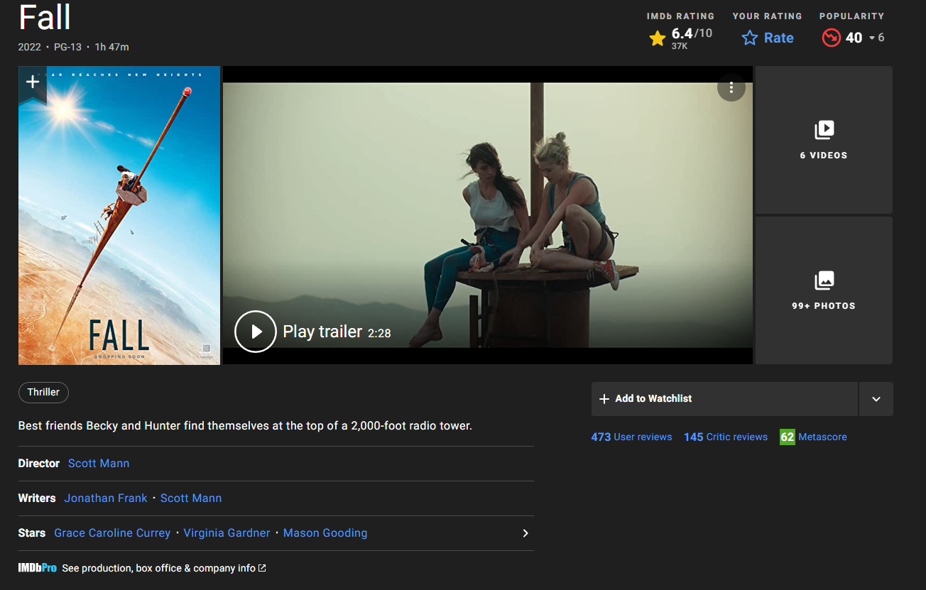Open Mason Gooding's profile

point(325,533)
